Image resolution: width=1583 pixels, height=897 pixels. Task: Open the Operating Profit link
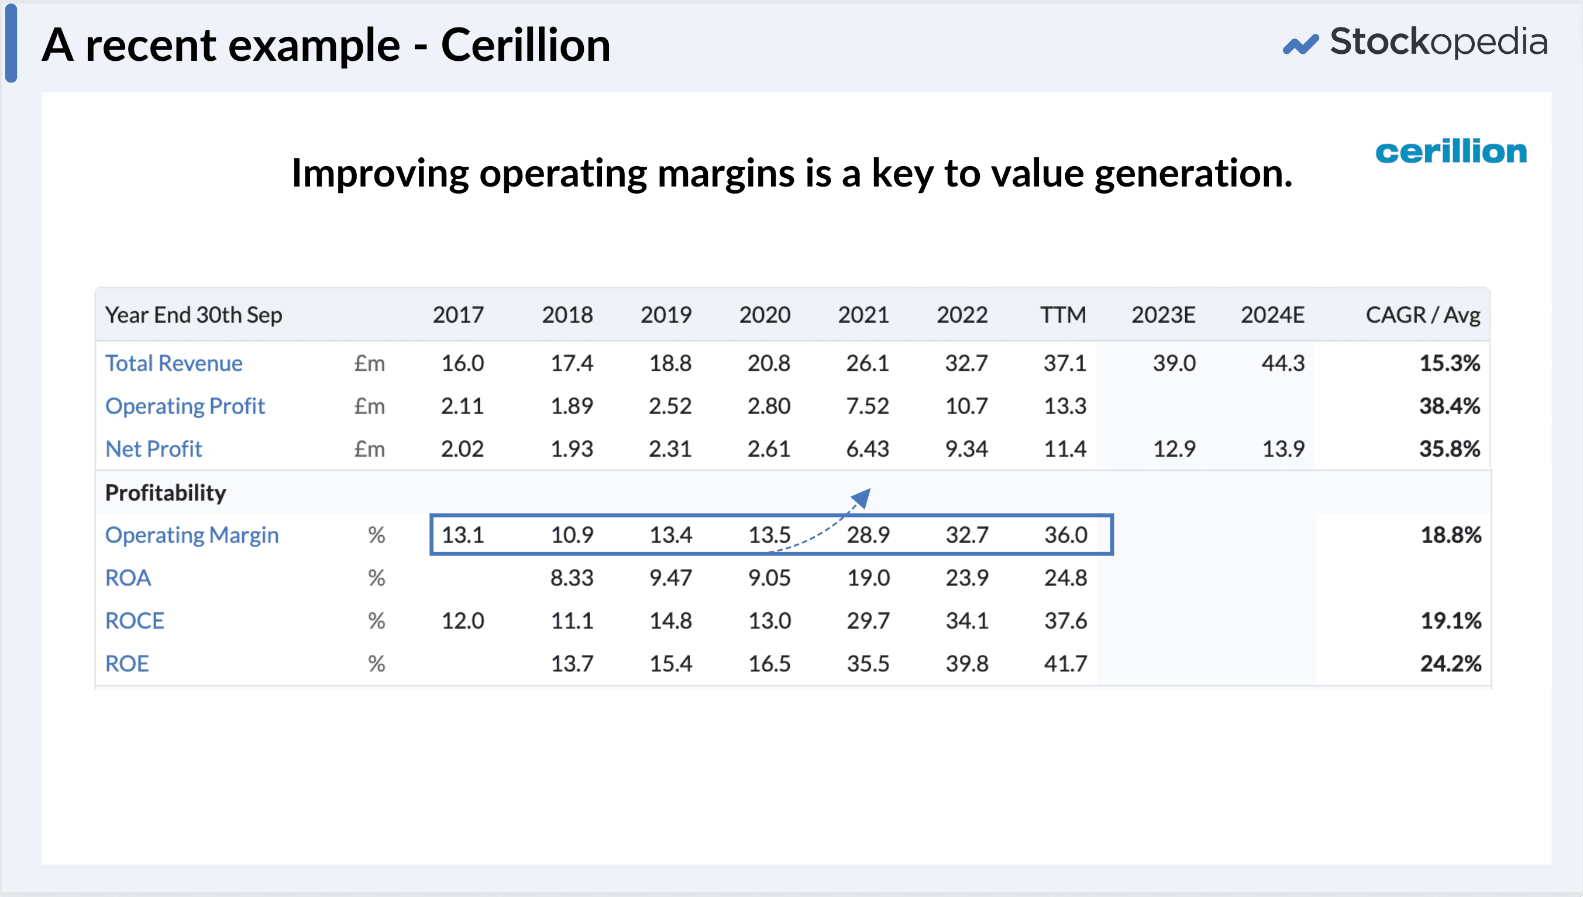click(x=185, y=406)
